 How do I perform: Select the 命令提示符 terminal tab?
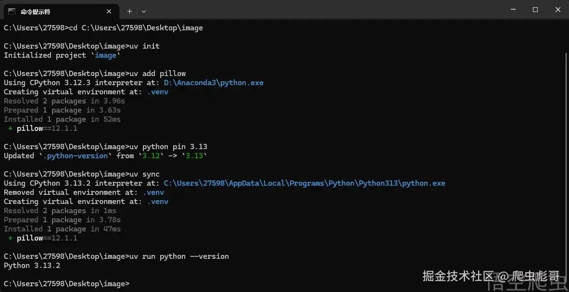pyautogui.click(x=61, y=12)
